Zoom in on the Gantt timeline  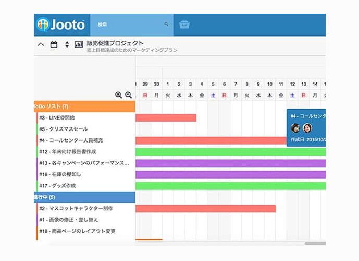[x=119, y=95]
